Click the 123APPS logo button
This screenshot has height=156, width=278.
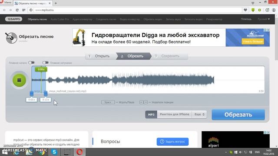(13, 19)
